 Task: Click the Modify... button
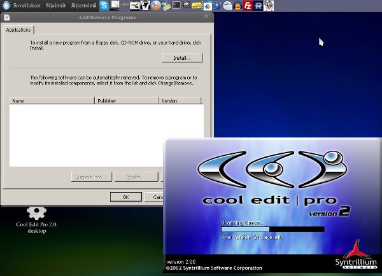coord(136,177)
